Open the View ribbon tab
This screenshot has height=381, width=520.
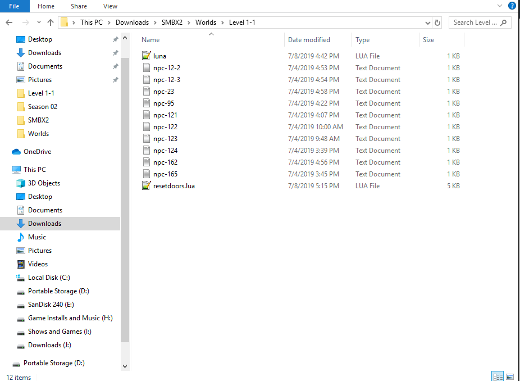click(x=110, y=6)
